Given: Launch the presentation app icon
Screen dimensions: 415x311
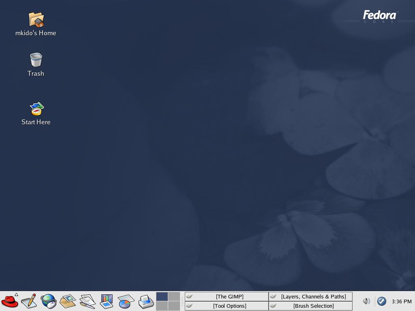Looking at the screenshot, I should (107, 301).
